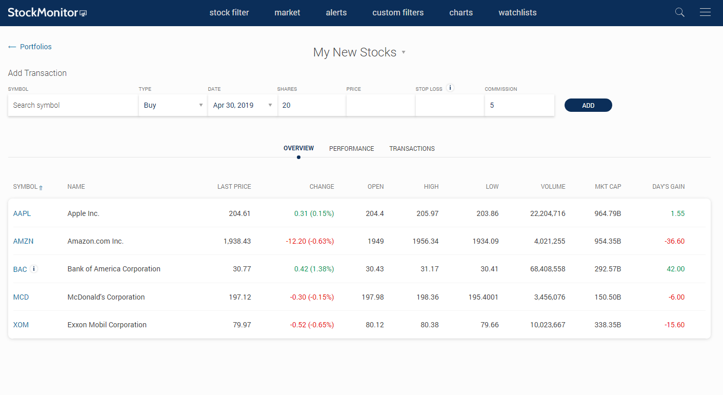Open the XOM symbol link

pyautogui.click(x=21, y=325)
